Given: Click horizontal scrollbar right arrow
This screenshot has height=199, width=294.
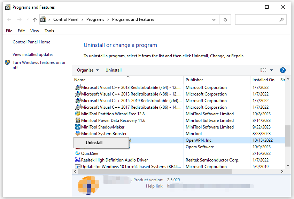Looking at the screenshot, I should click(282, 171).
